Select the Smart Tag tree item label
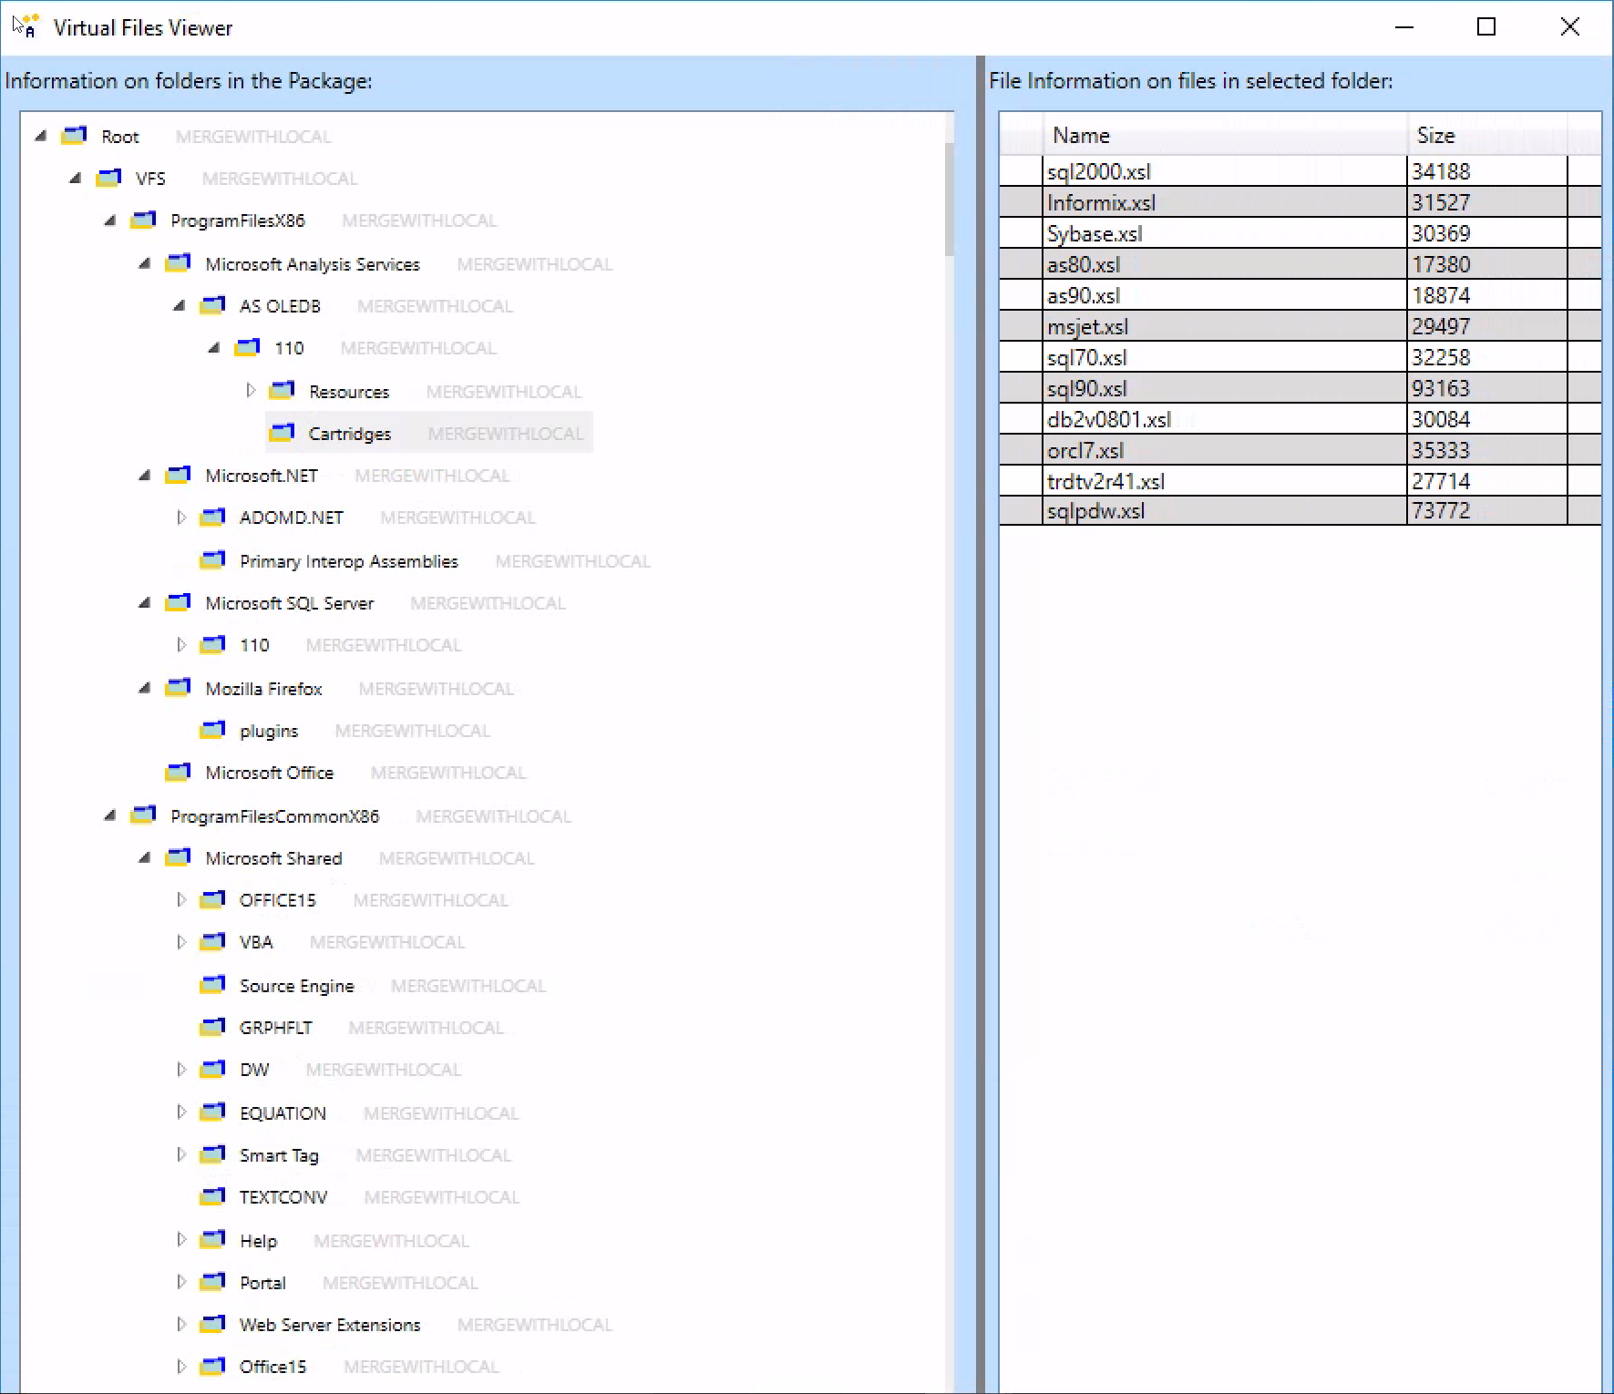 (279, 1155)
